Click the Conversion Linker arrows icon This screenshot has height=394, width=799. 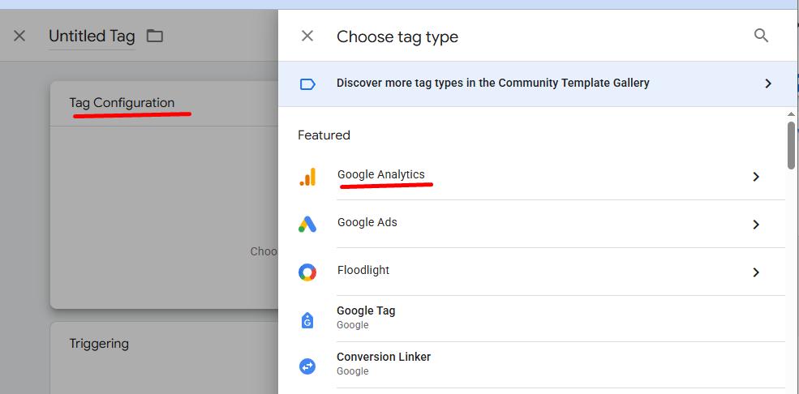[307, 366]
